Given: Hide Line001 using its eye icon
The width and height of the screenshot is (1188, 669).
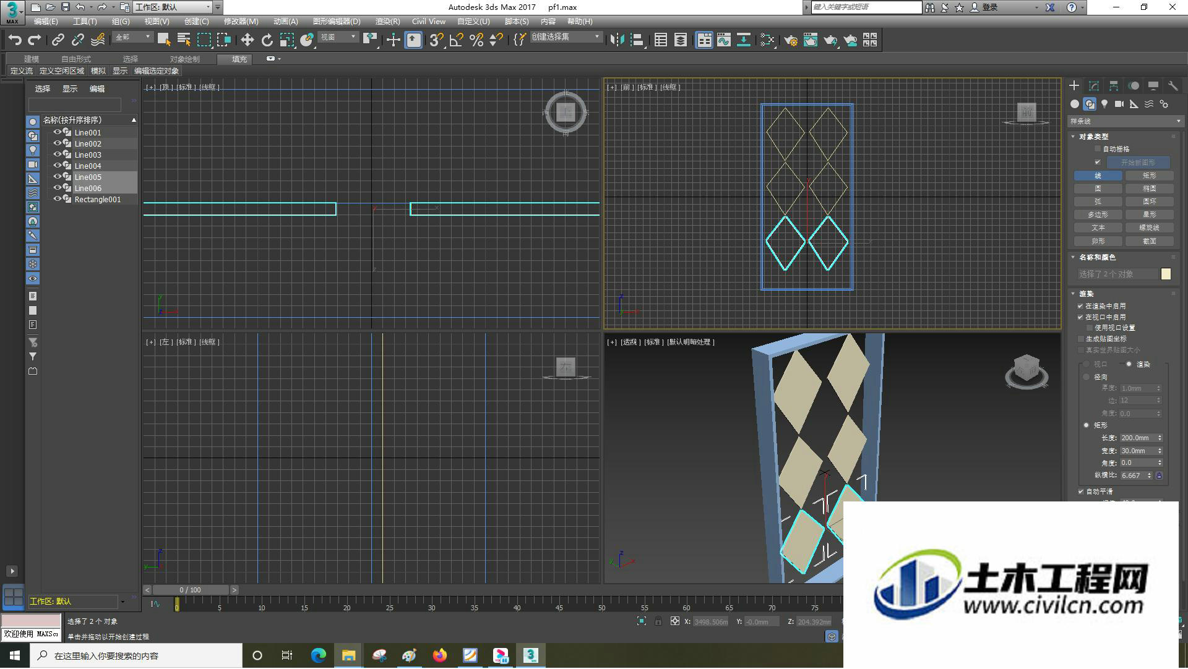Looking at the screenshot, I should (x=57, y=132).
